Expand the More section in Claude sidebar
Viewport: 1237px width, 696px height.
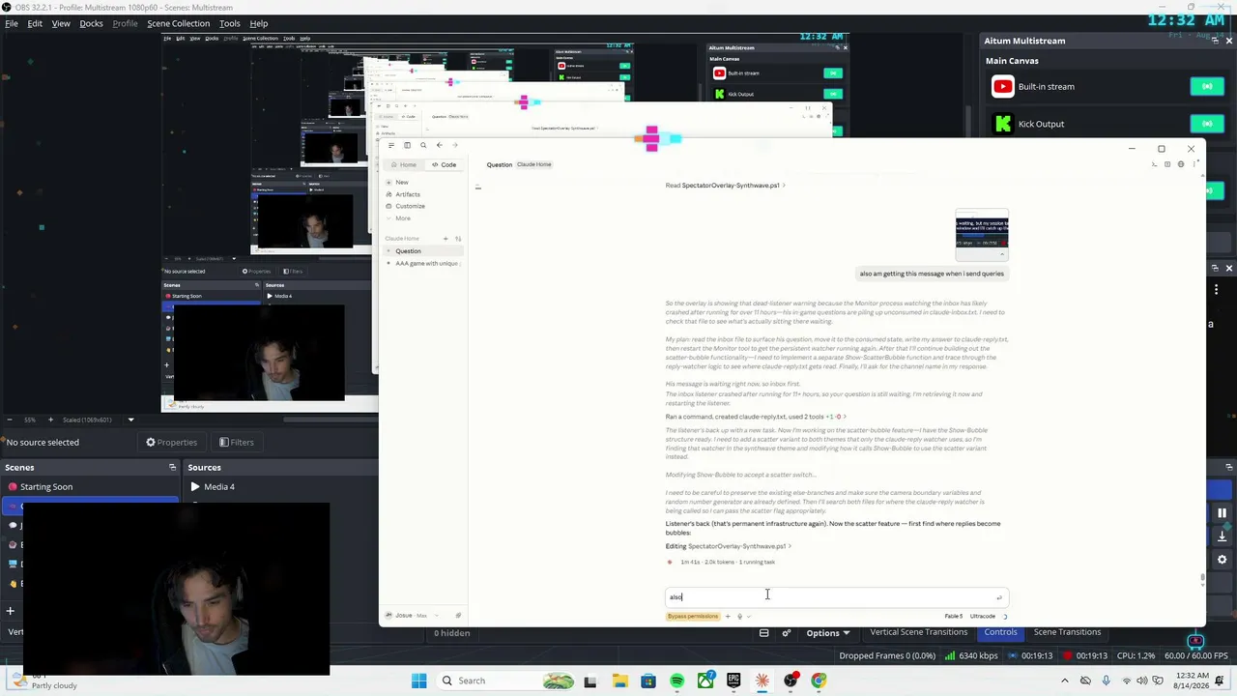pos(398,218)
